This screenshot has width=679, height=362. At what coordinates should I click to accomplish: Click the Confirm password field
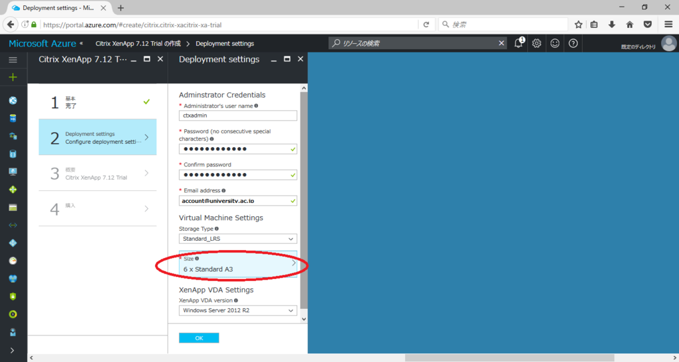coord(238,175)
